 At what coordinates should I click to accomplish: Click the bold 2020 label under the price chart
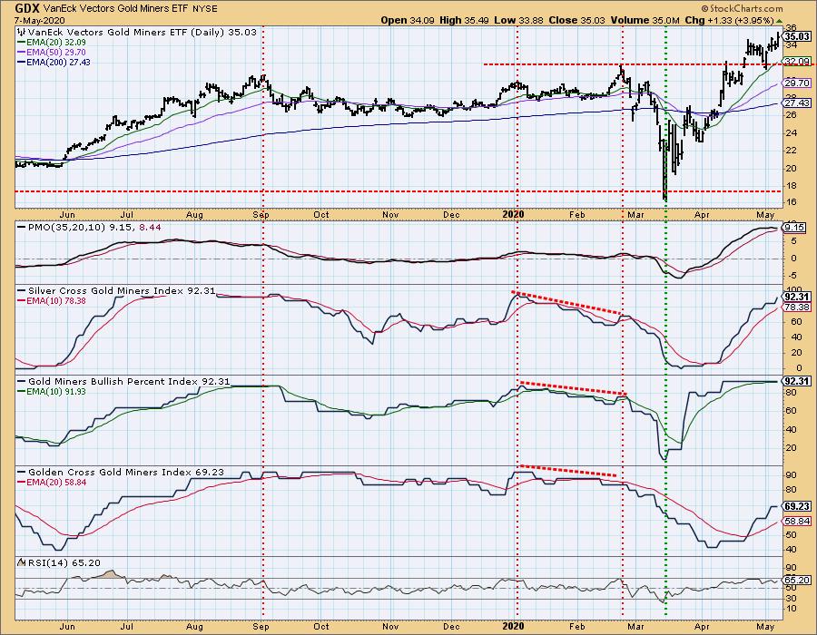(513, 214)
